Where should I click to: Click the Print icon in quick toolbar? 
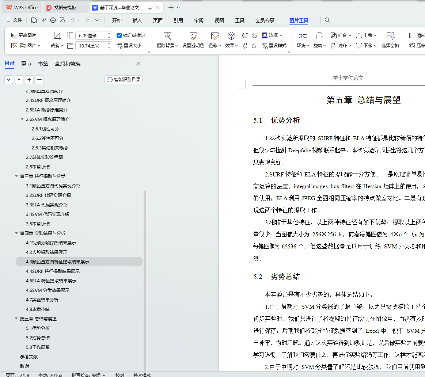pos(53,20)
